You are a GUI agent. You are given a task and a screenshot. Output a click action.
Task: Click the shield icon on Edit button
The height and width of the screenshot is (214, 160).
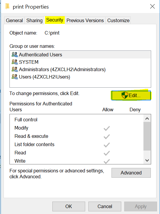[x=125, y=95]
